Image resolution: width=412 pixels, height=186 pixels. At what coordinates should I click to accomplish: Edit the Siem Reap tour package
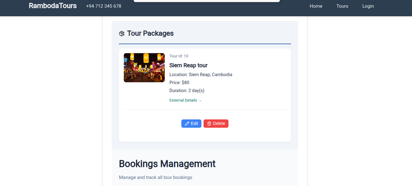coord(191,124)
